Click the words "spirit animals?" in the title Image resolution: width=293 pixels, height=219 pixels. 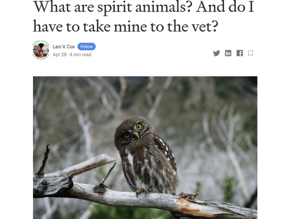point(145,7)
